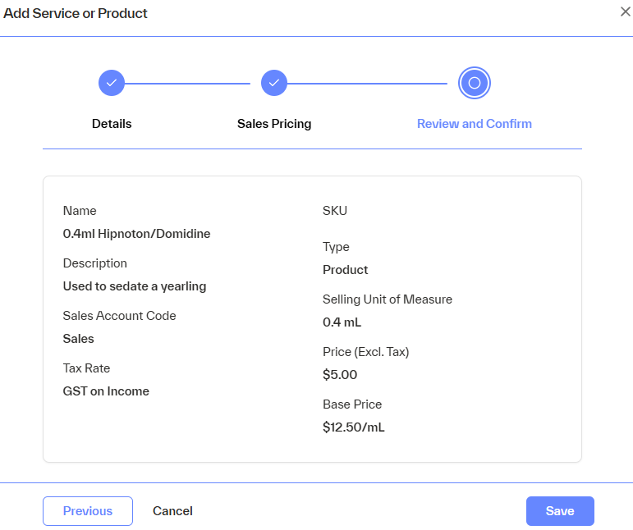The width and height of the screenshot is (633, 530).
Task: Click the 0.4 mL selling unit value
Action: [x=342, y=322]
